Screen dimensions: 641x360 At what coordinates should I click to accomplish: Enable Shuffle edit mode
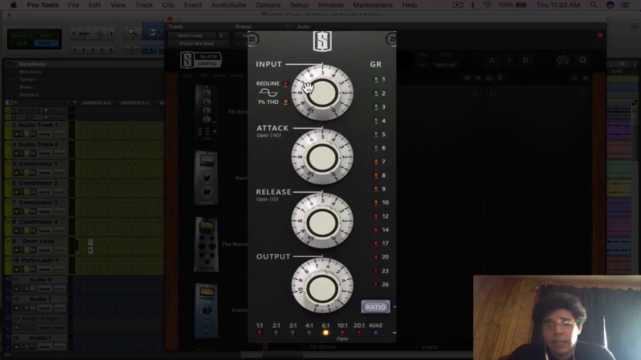click(x=22, y=36)
